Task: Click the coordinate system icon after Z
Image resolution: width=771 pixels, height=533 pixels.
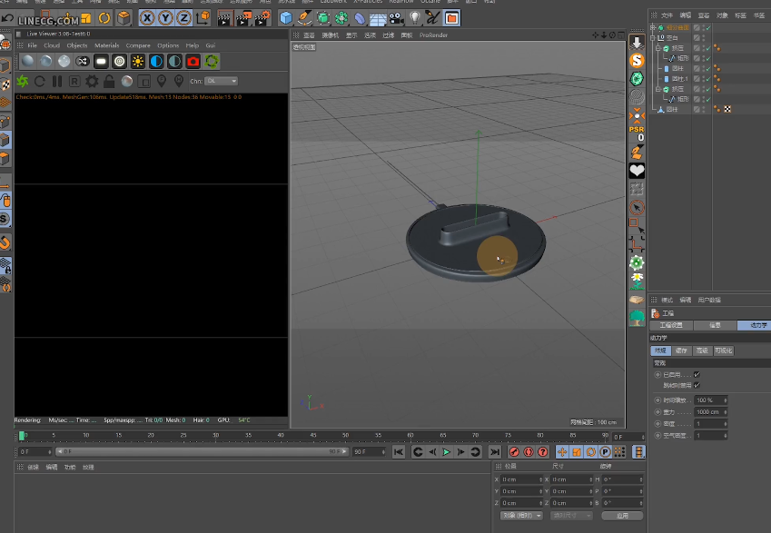Action: 203,19
